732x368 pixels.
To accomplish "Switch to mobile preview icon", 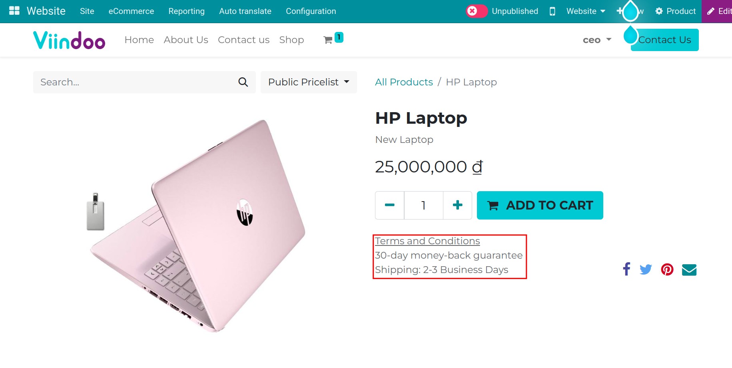I will pos(552,11).
